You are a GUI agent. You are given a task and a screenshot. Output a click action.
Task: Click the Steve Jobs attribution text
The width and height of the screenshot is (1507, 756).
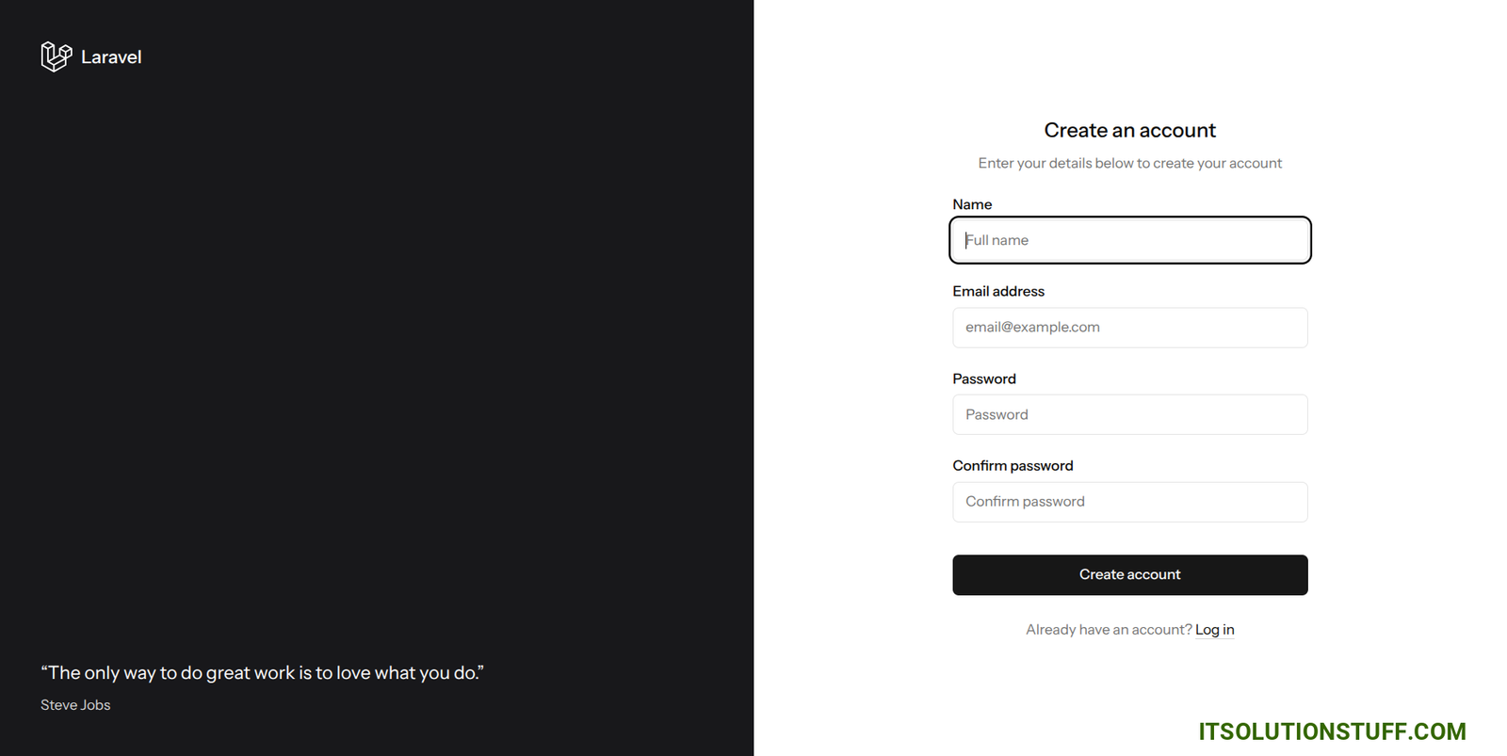tap(75, 705)
